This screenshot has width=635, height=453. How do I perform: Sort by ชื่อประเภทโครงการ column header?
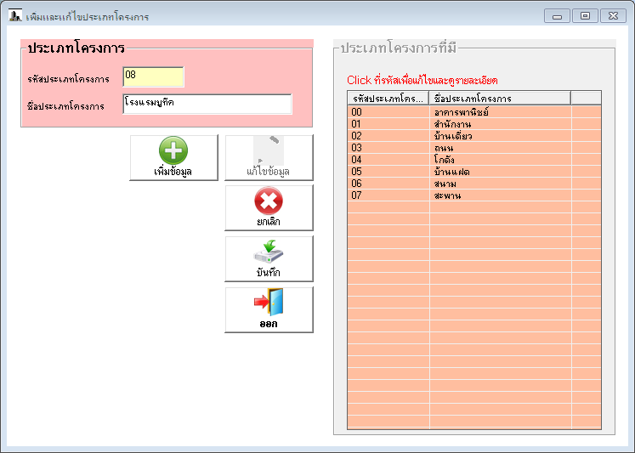click(500, 99)
